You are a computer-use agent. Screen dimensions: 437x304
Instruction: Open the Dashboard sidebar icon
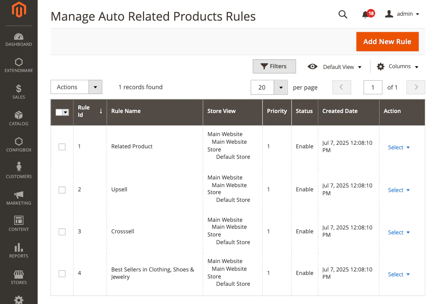coord(19,40)
